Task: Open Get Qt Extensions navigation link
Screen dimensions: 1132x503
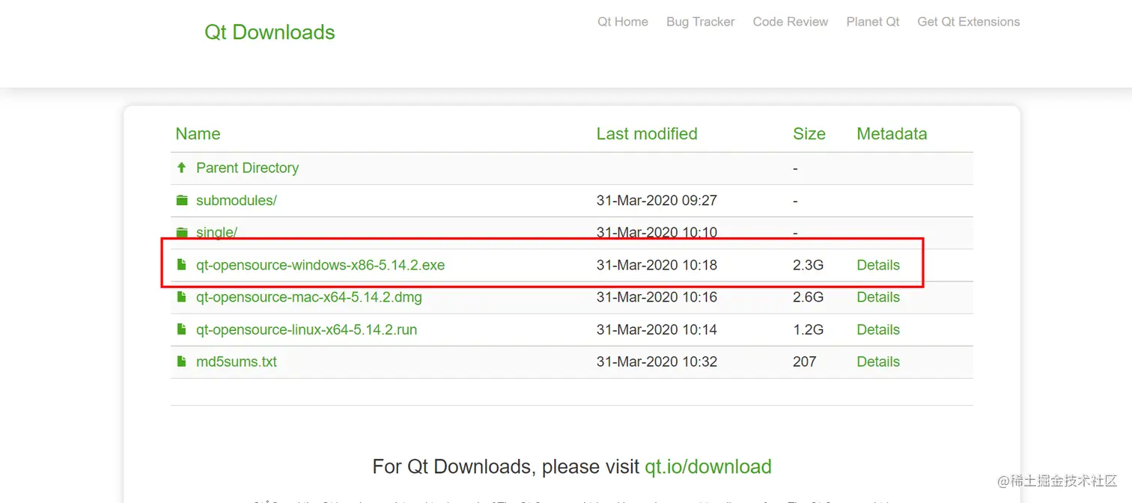Action: 969,22
